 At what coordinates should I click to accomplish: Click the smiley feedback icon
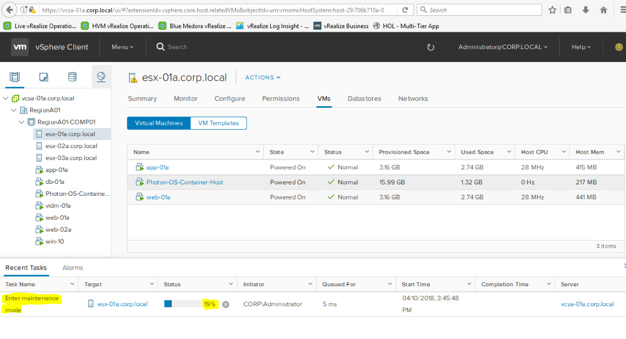point(619,47)
